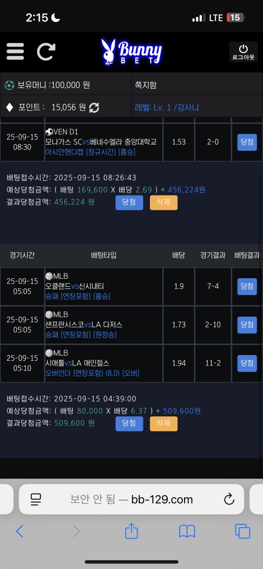Go back with Safari back arrow
Viewport: 263px width, 569px height.
[20, 531]
